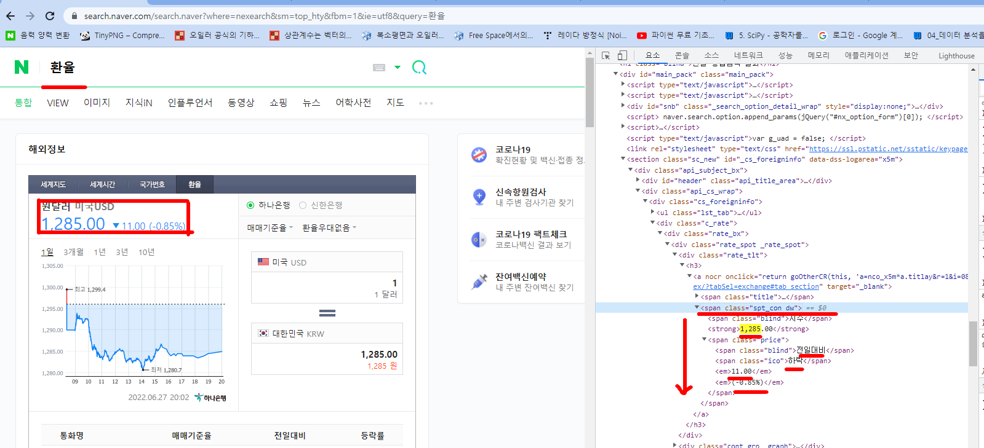Show the 1년 chart period
The image size is (984, 448).
pyautogui.click(x=100, y=252)
